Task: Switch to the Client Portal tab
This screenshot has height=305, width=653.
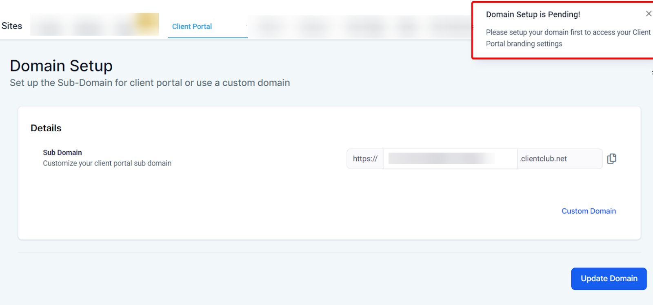Action: pyautogui.click(x=192, y=27)
